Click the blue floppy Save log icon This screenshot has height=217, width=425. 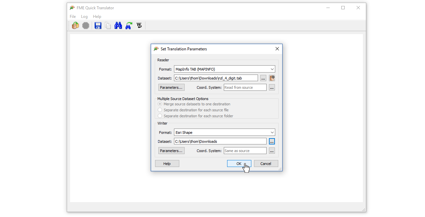click(x=98, y=26)
